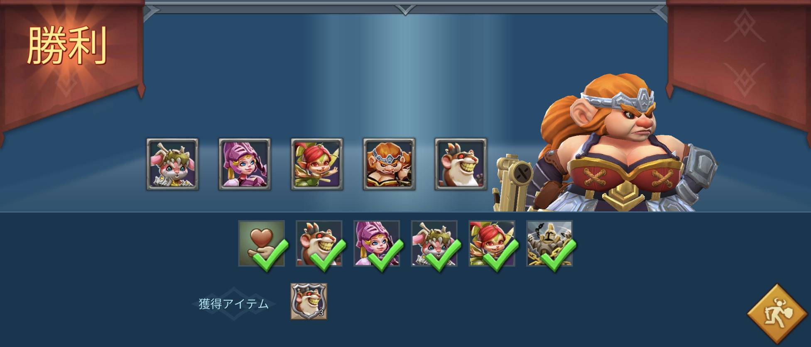
Task: Tap the checked chained golem objective
Action: pyautogui.click(x=549, y=243)
